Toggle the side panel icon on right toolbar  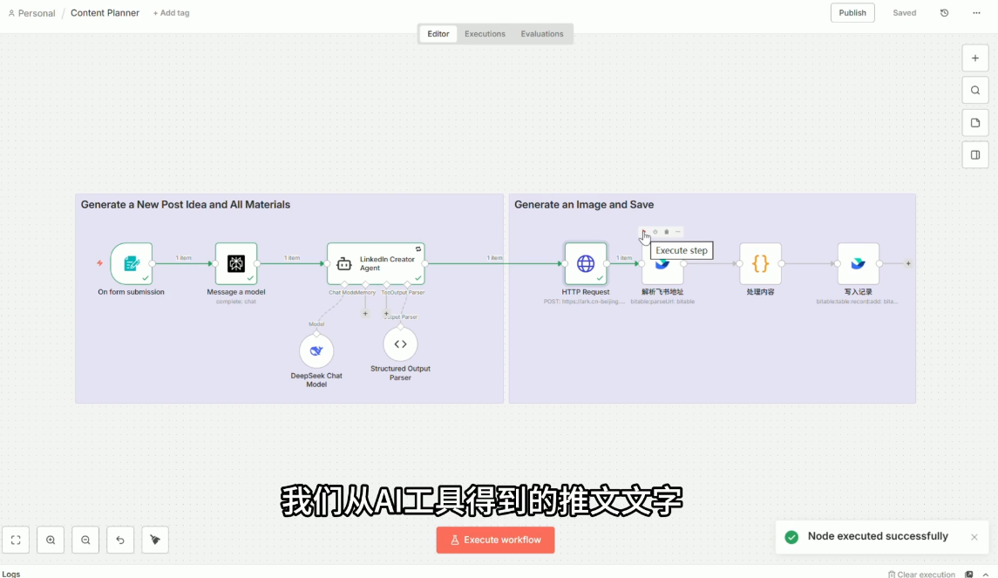coord(975,155)
